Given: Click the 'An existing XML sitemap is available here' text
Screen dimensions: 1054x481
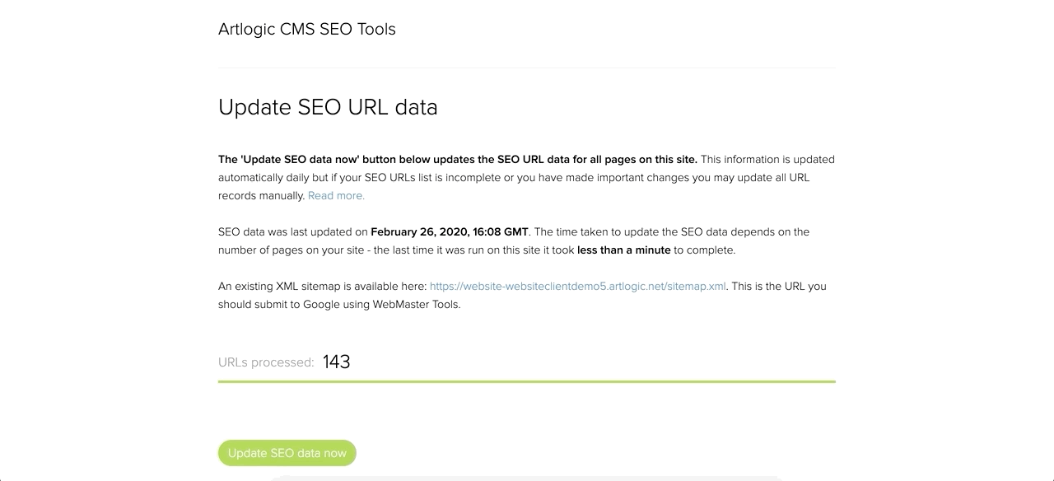Looking at the screenshot, I should (322, 287).
